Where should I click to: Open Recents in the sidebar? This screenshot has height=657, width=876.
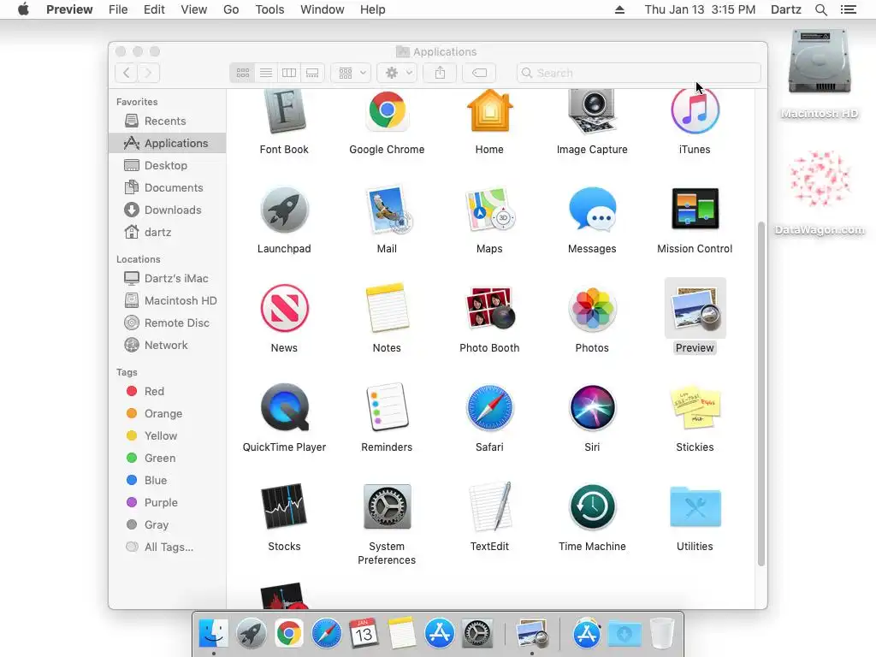pyautogui.click(x=167, y=121)
